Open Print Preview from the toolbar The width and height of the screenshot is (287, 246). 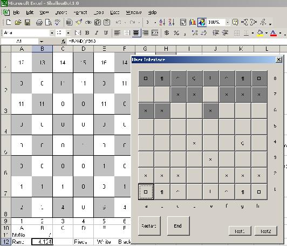(x=49, y=22)
